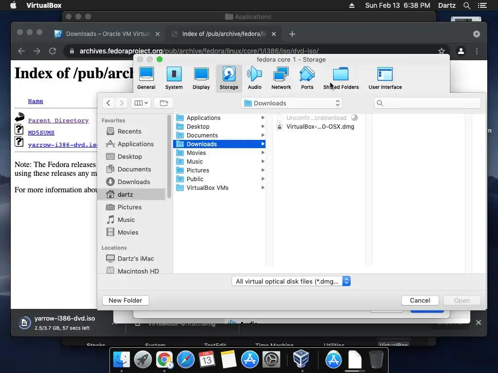
Task: Create new folder via toolbar icon
Action: pos(163,103)
